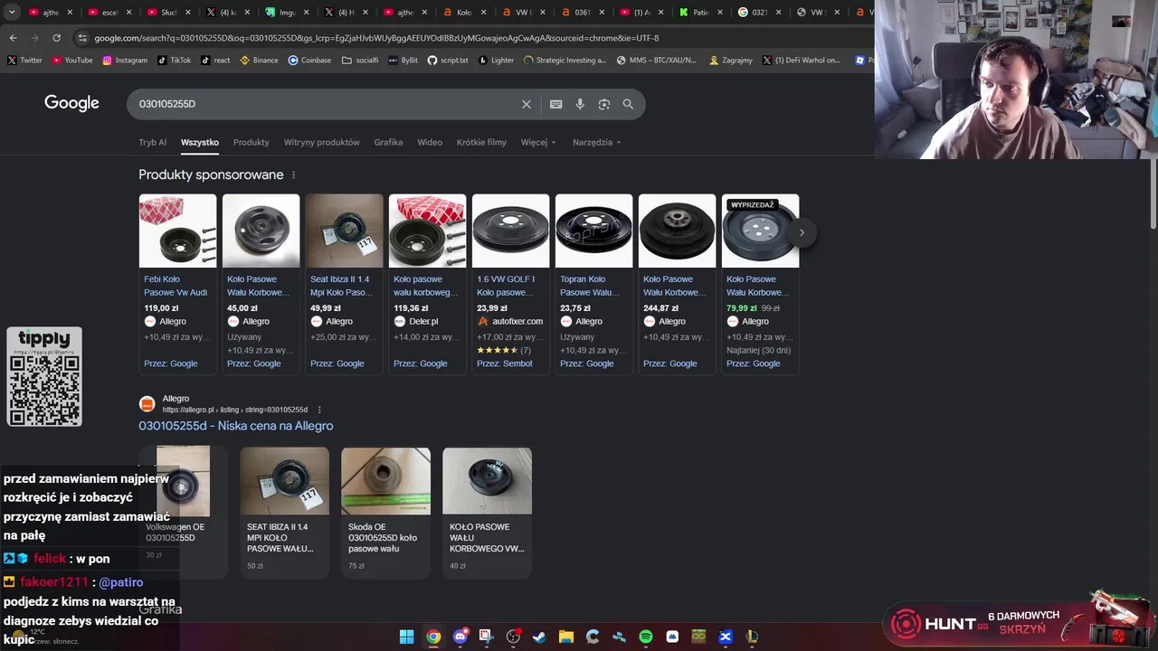Open Steam from the taskbar
This screenshot has height=651, width=1158.
539,637
